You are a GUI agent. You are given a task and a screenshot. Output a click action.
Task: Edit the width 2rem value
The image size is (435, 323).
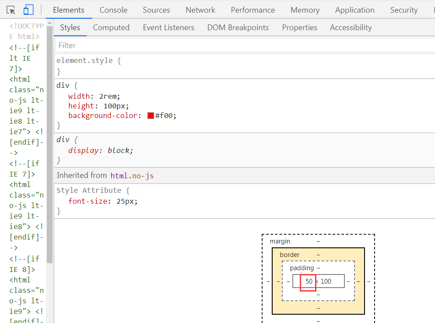[109, 96]
